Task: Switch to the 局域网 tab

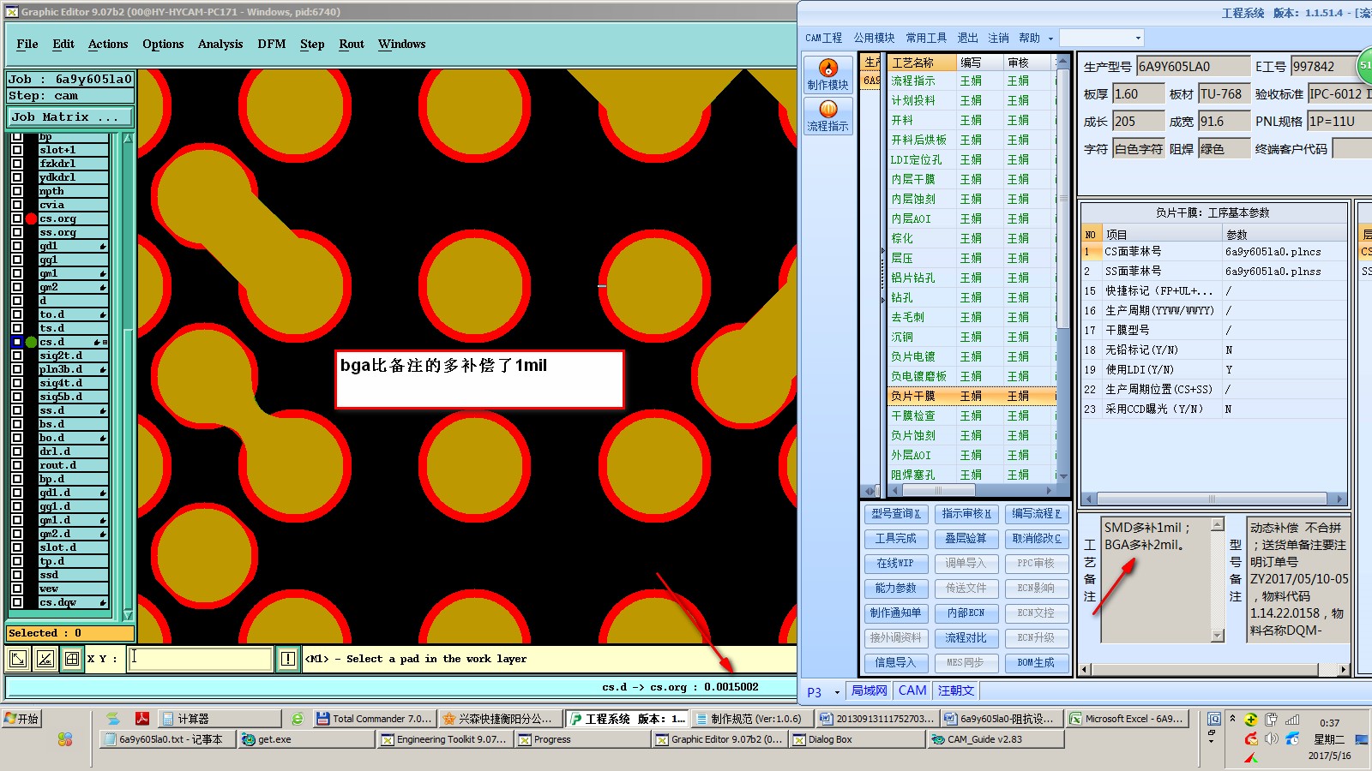Action: [869, 690]
